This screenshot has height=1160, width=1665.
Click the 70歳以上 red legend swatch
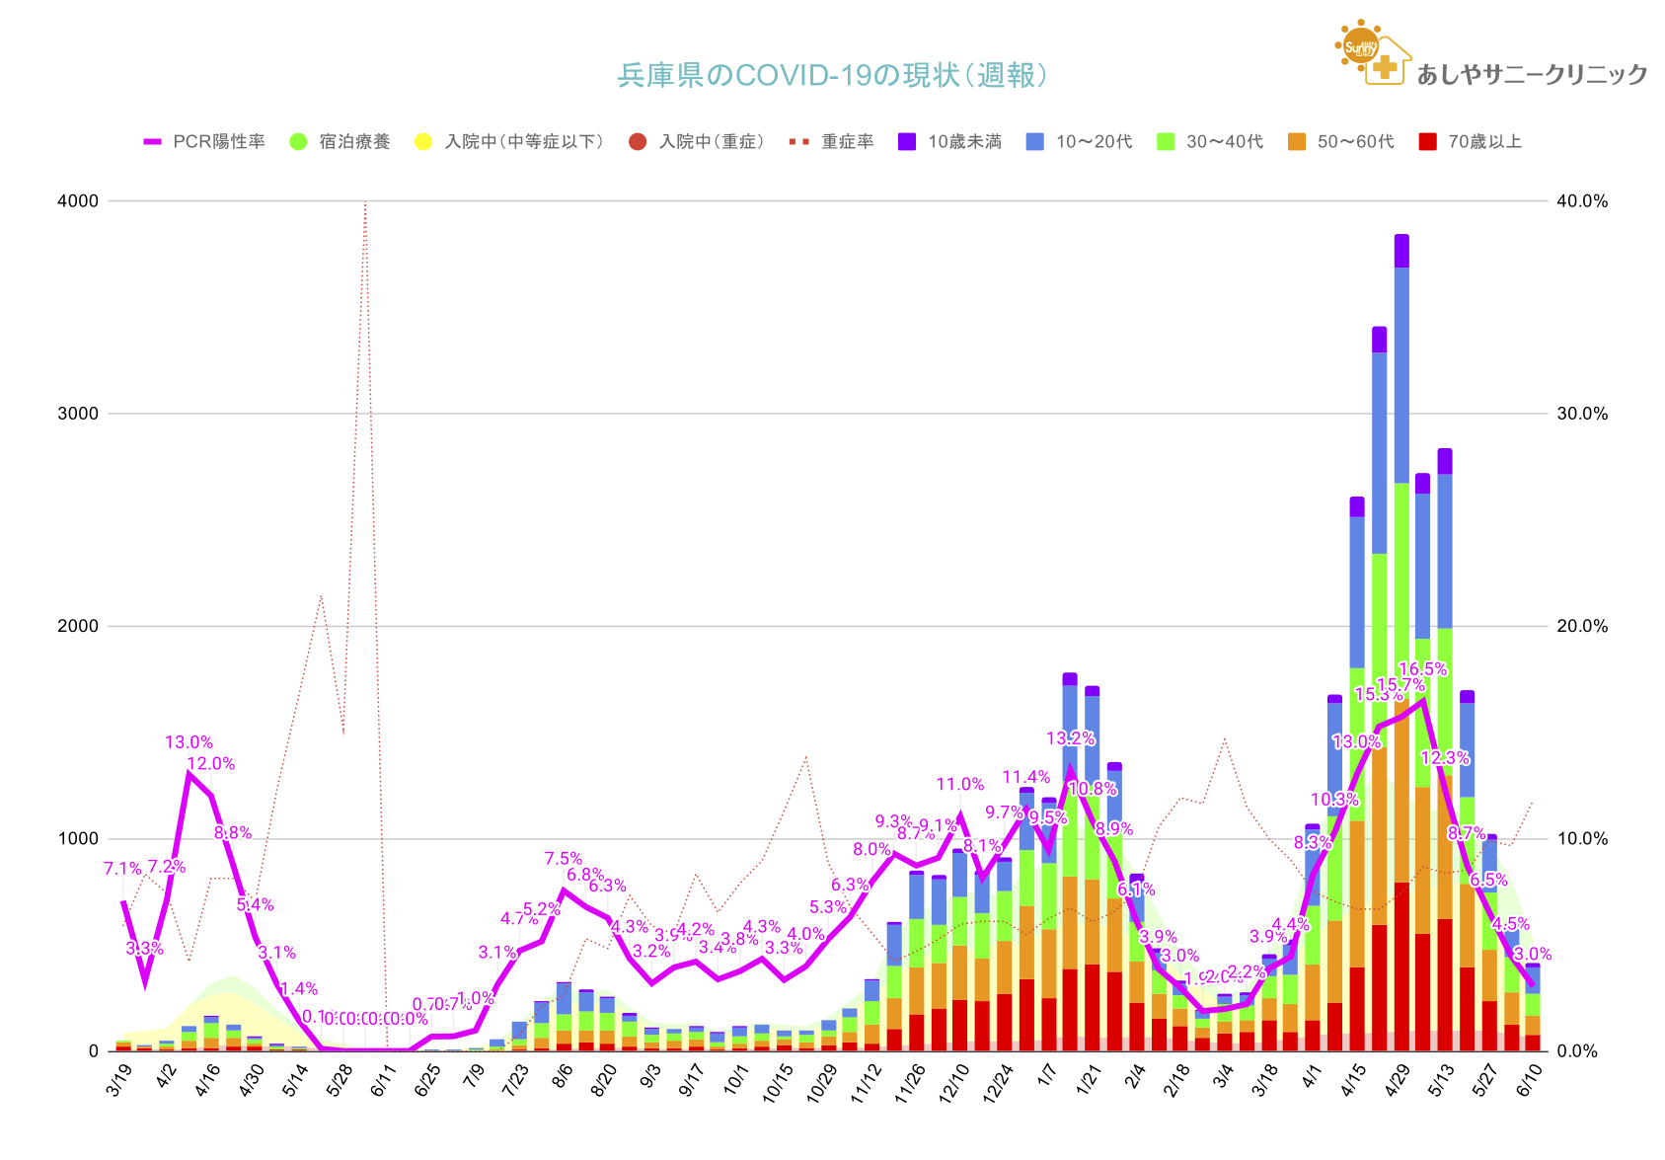pyautogui.click(x=1427, y=142)
